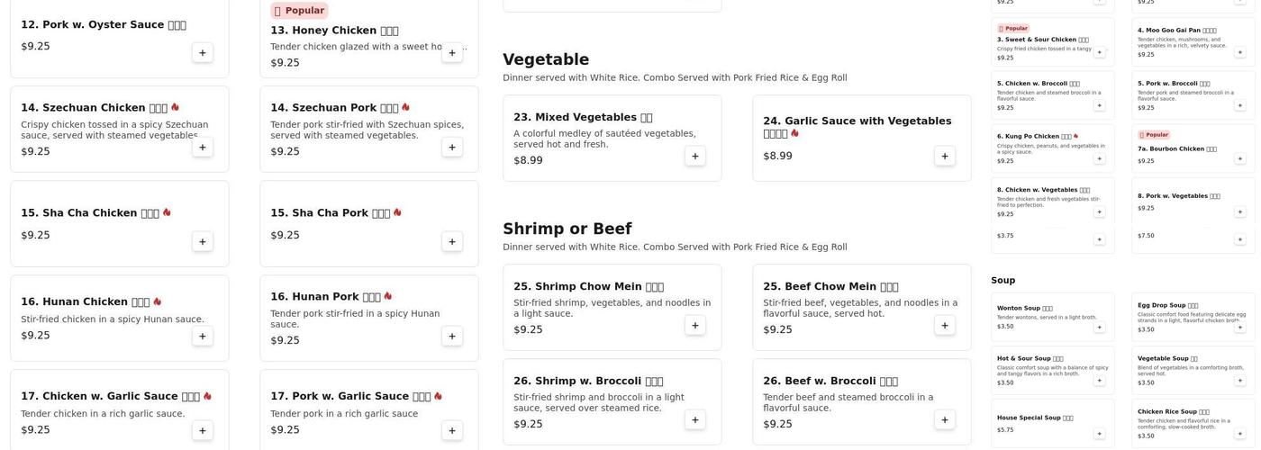Add Egg Drop Soup to the order
Image resolution: width=1261 pixels, height=450 pixels.
[1239, 327]
